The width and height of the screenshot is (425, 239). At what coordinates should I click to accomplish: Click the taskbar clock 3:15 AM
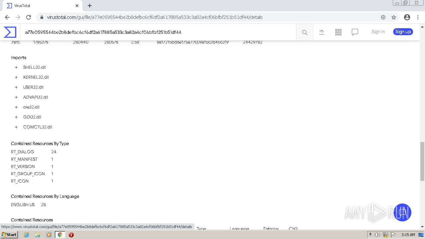[408, 235]
